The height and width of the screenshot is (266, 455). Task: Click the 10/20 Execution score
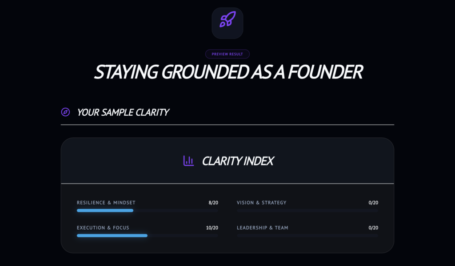coord(212,228)
